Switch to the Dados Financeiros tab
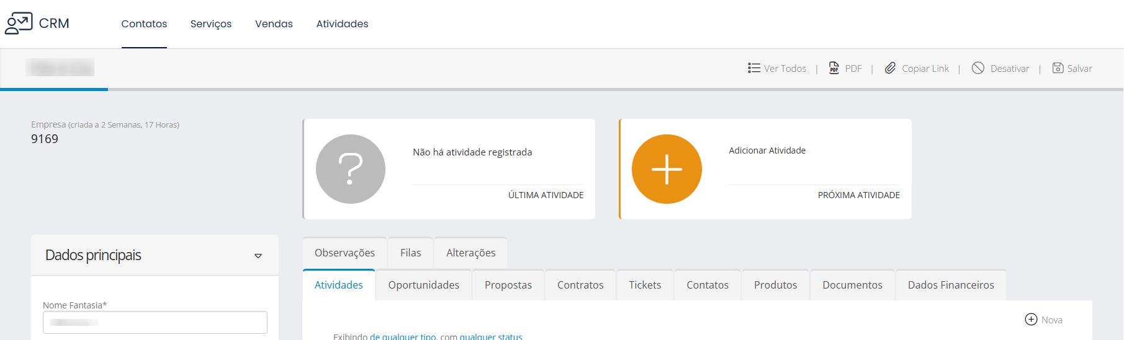The image size is (1124, 340). [950, 285]
